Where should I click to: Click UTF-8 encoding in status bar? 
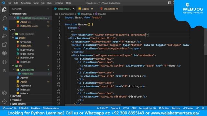point(126,108)
